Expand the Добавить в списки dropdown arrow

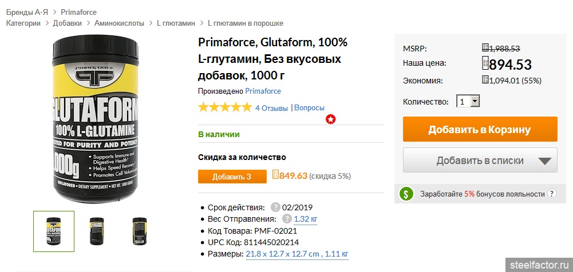pyautogui.click(x=547, y=161)
